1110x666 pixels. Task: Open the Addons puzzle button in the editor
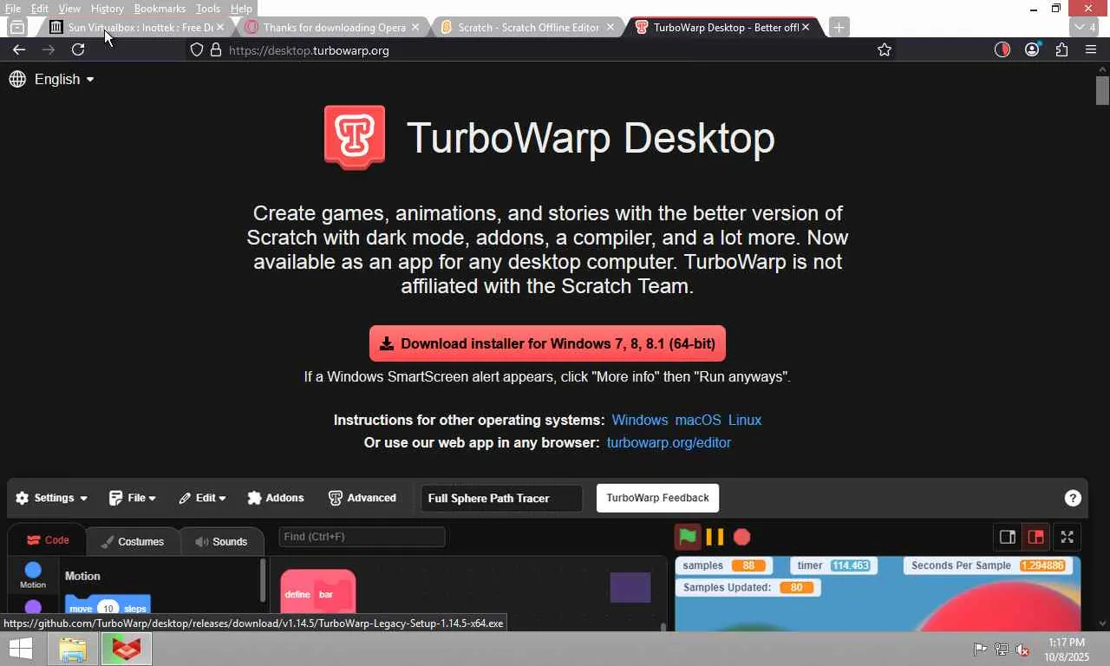pos(276,498)
